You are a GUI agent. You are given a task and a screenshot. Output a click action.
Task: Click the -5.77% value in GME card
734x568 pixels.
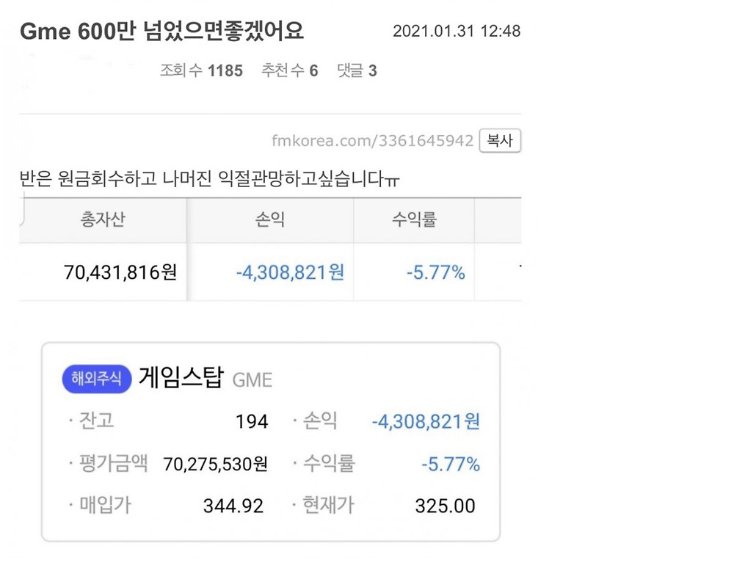pos(450,464)
